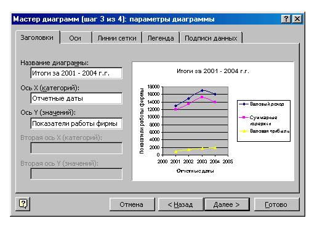Screen dimensions: 317x229
Task: Click the Готово button
Action: point(276,204)
